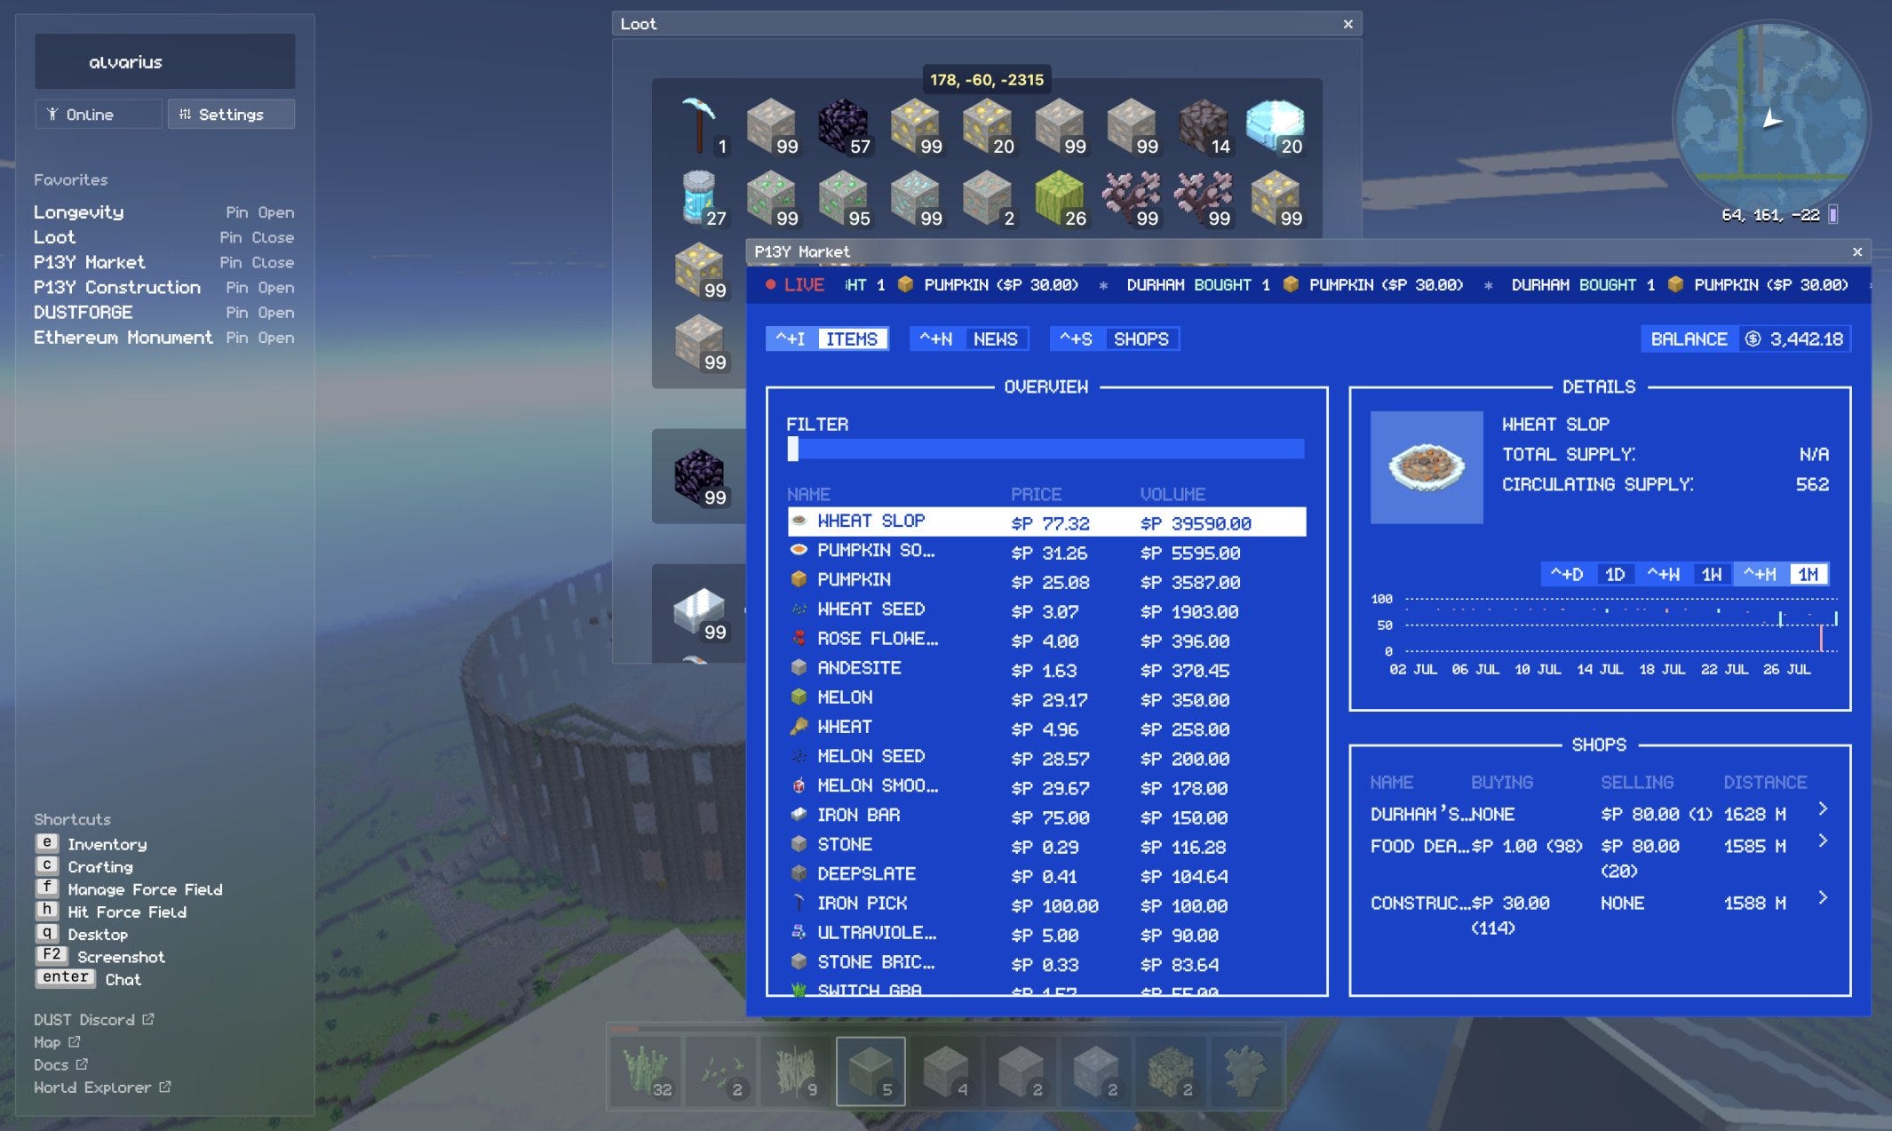Switch chart range to 1W
The height and width of the screenshot is (1131, 1892).
pyautogui.click(x=1711, y=575)
